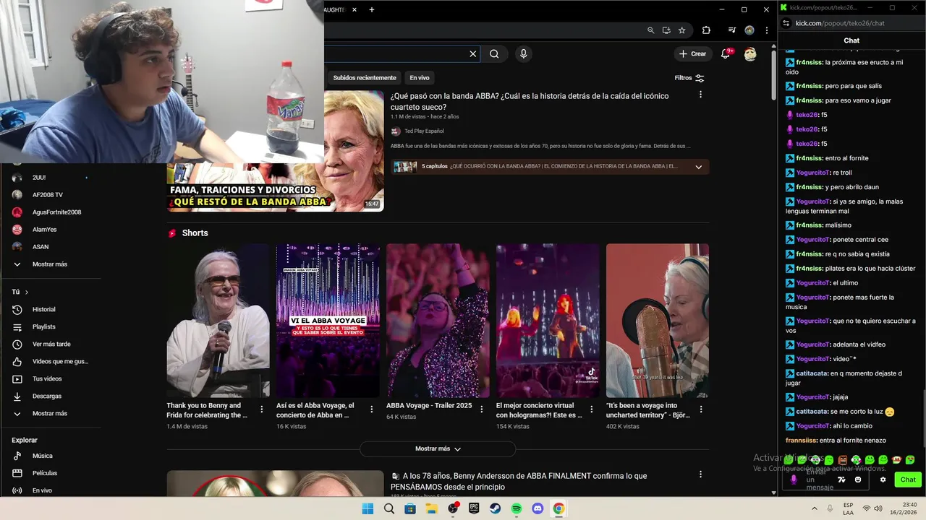926x520 pixels.
Task: Click the purple microphone badge in chat input
Action: pos(794,480)
